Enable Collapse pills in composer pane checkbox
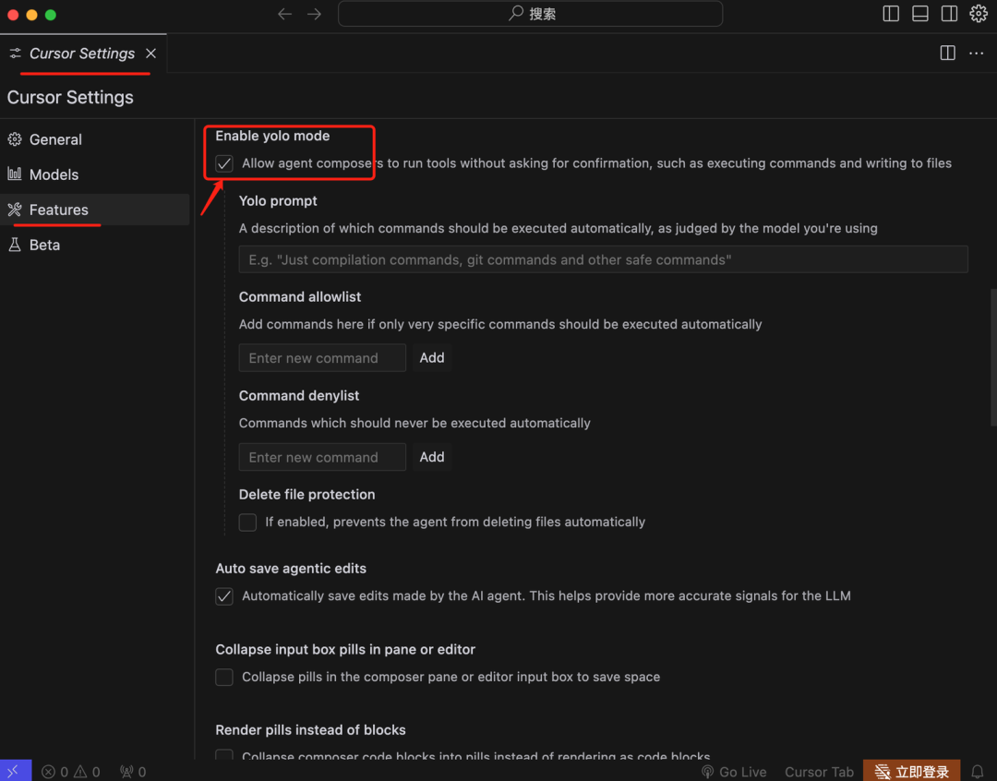Image resolution: width=997 pixels, height=781 pixels. (223, 677)
